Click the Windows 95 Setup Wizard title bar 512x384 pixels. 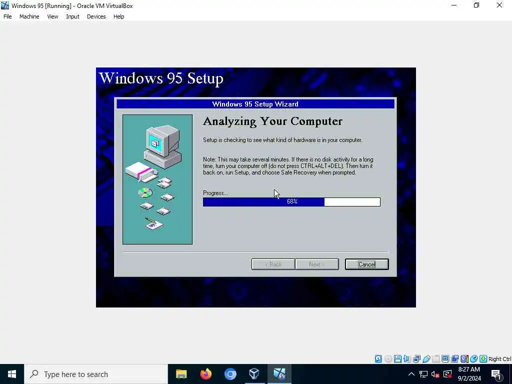point(255,104)
